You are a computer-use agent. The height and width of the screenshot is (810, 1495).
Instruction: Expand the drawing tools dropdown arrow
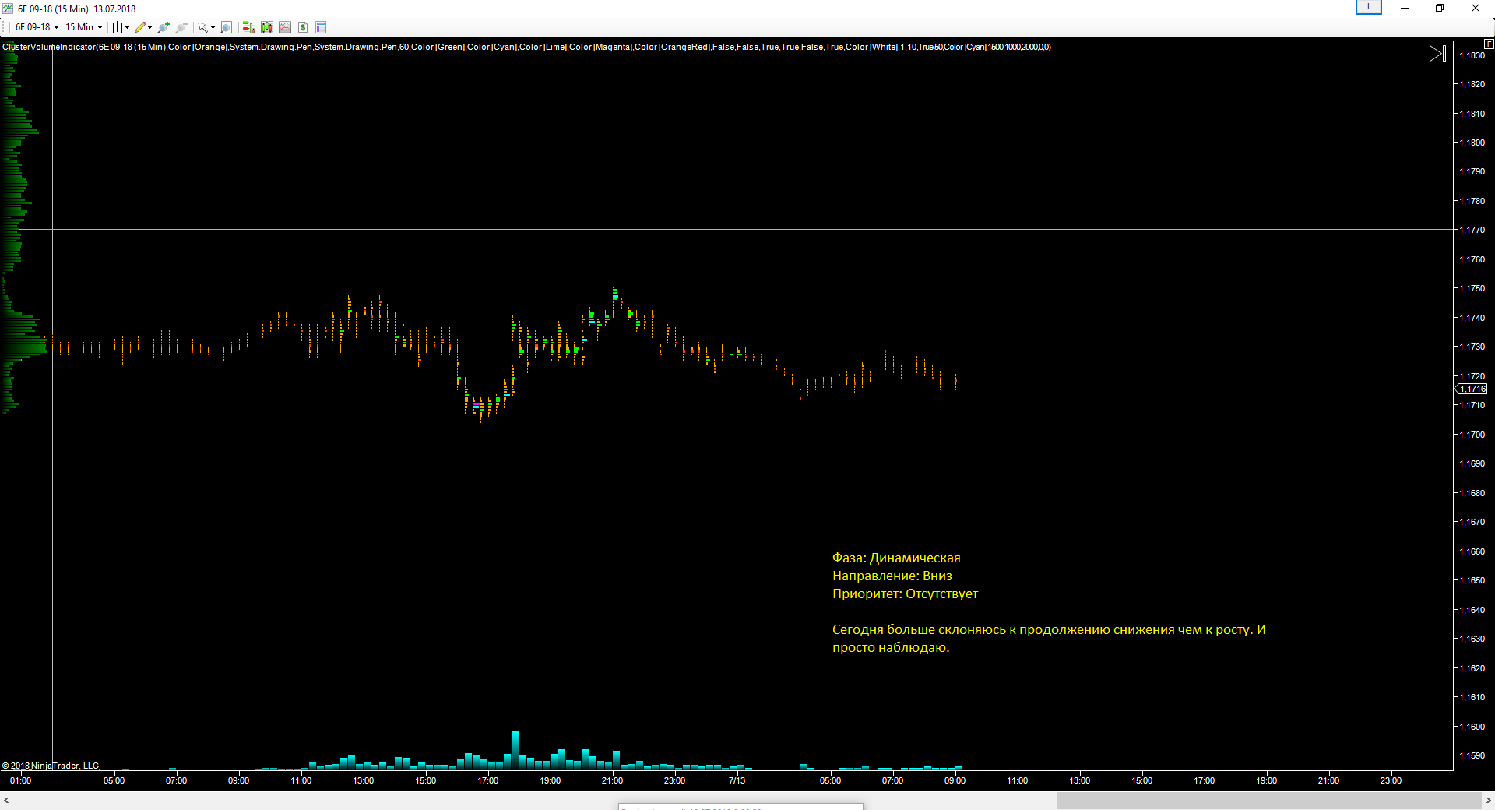[x=149, y=27]
